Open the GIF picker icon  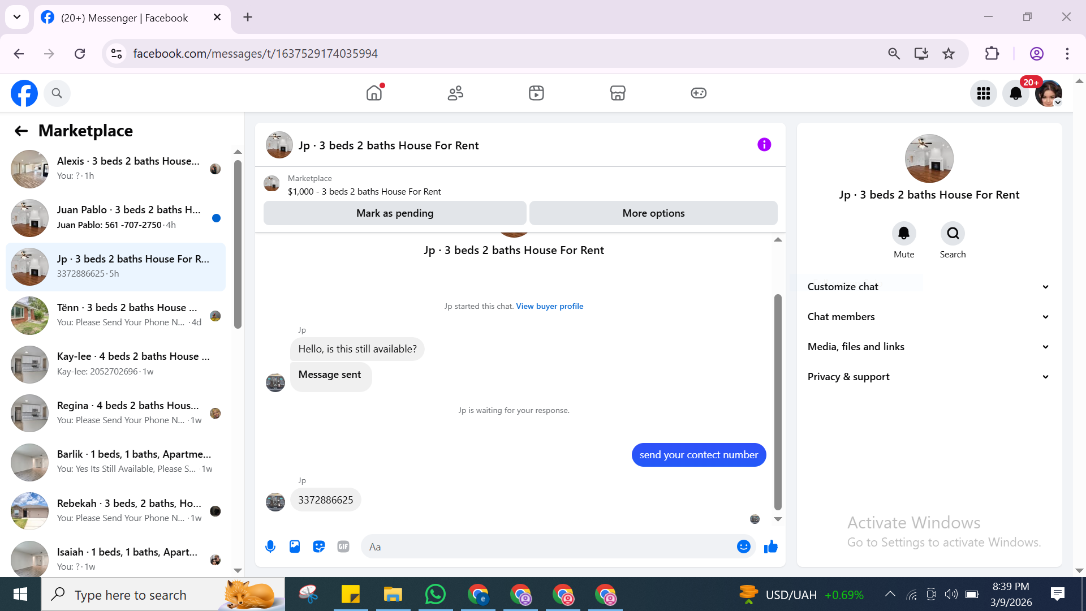343,547
